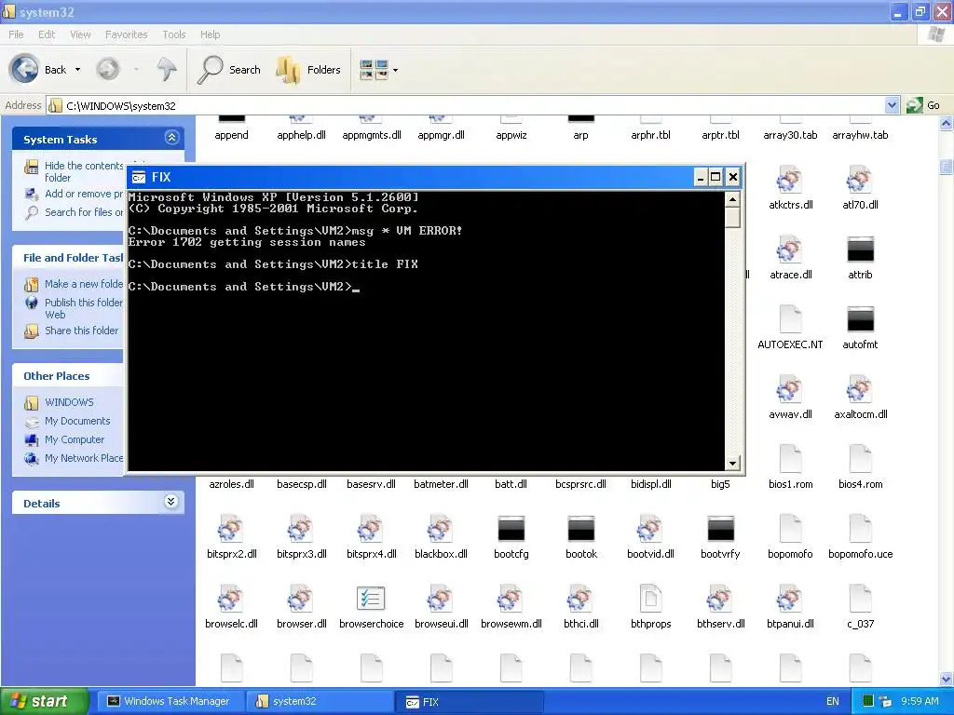Viewport: 954px width, 715px height.
Task: Click Search for files or folders link
Action: click(x=84, y=212)
